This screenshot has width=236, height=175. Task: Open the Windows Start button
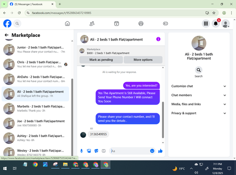pyautogui.click(x=5, y=168)
